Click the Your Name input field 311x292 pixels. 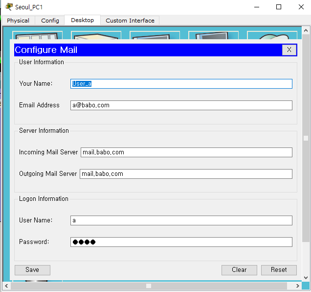click(181, 84)
